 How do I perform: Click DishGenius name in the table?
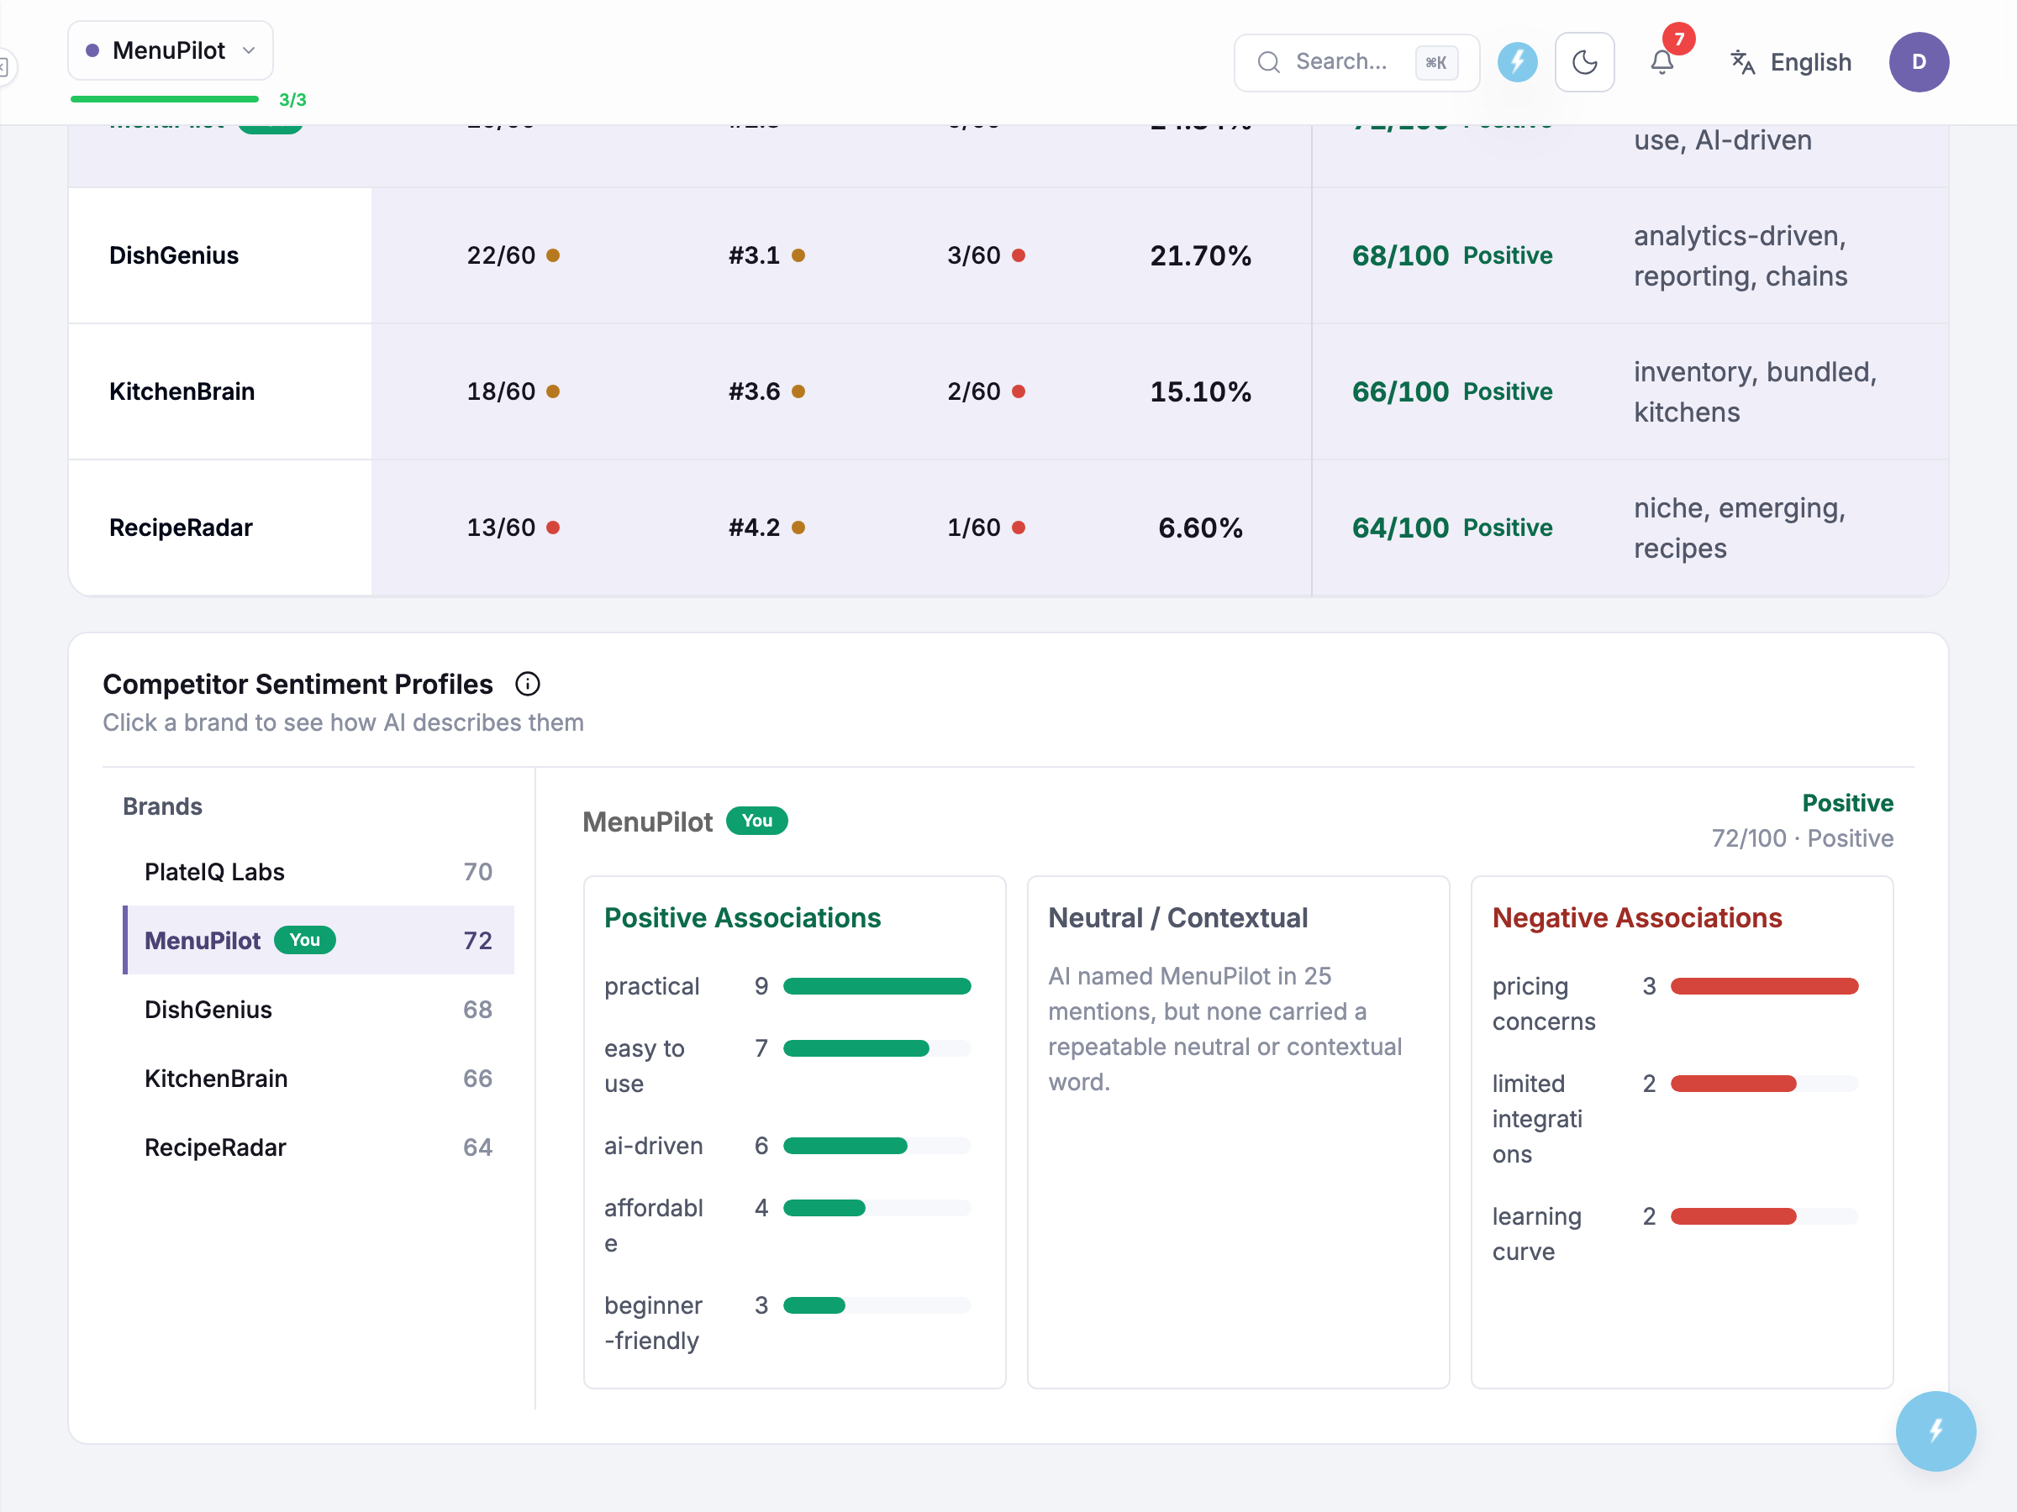173,255
